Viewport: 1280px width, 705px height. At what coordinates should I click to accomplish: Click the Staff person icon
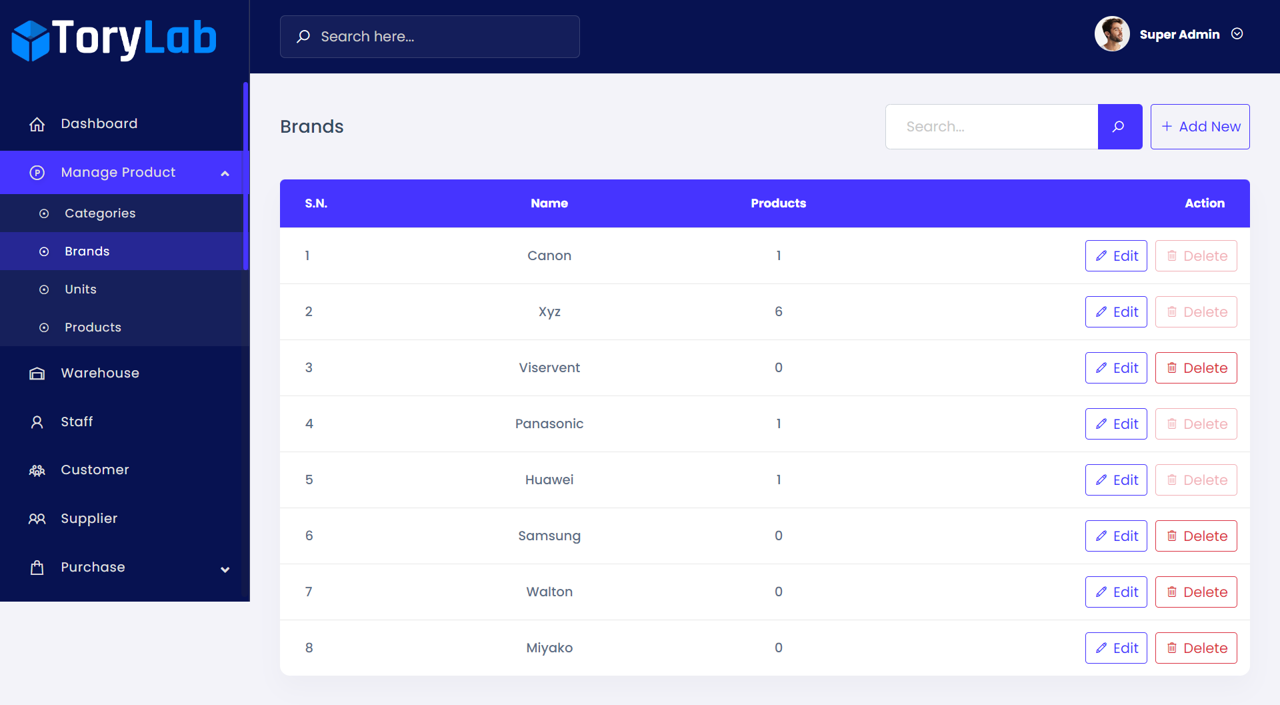point(37,422)
